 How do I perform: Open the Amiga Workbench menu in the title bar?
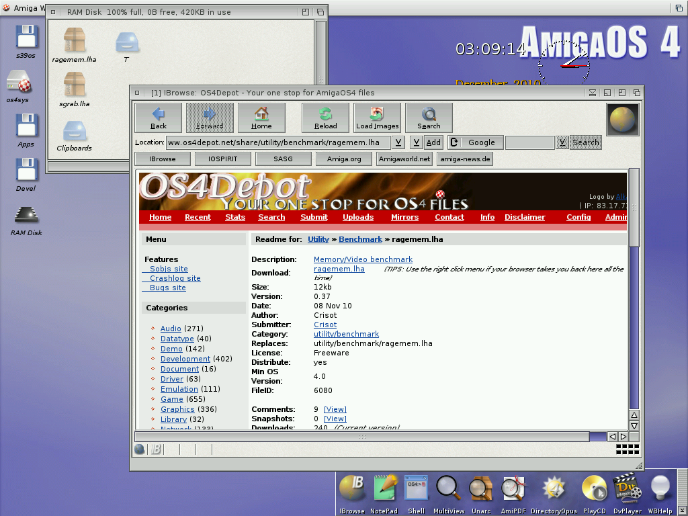click(24, 8)
